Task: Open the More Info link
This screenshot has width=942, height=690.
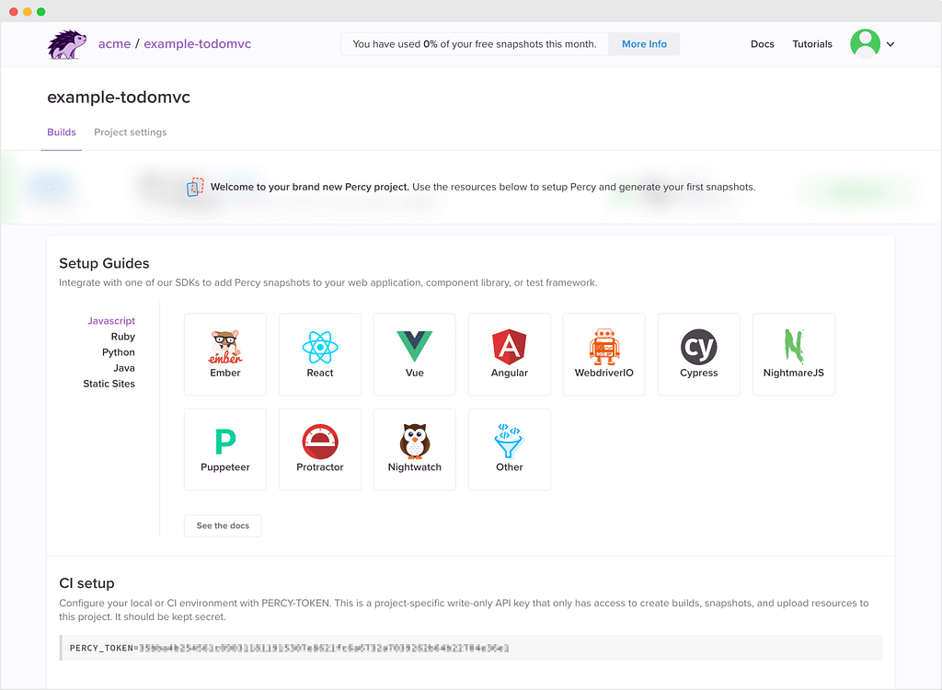Action: coord(644,44)
